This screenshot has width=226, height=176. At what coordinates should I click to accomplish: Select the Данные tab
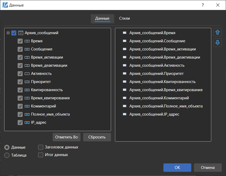[102, 19]
